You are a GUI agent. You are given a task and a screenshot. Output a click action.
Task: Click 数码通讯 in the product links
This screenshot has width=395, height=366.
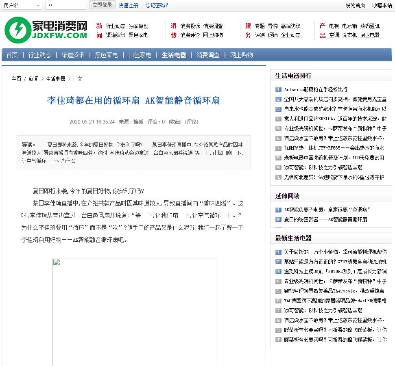(x=370, y=26)
